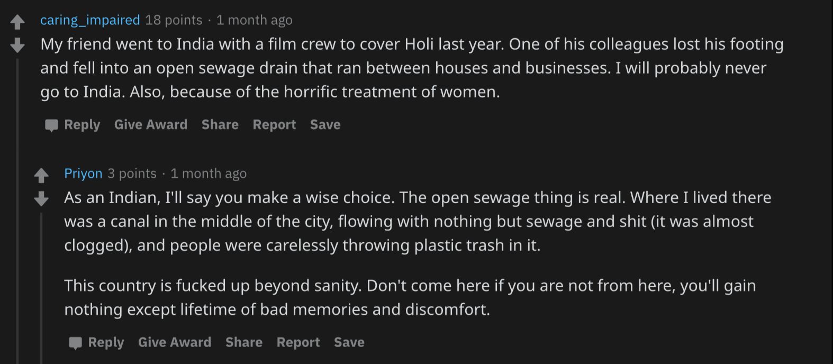Select the downvote arrow under the top upvote arrow
The height and width of the screenshot is (364, 833).
[19, 44]
